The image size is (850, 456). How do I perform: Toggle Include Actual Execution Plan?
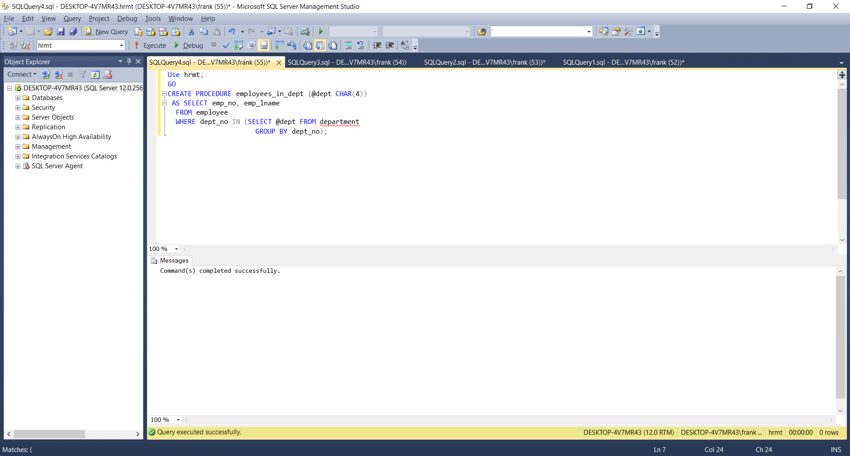(x=279, y=46)
